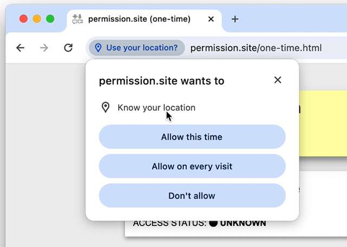Click the black ACCESS STATUS indicator dot
347x247 pixels.
pos(213,223)
